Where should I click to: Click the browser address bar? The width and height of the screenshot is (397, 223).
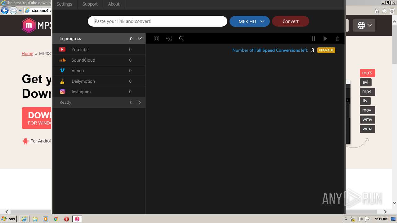(x=38, y=11)
